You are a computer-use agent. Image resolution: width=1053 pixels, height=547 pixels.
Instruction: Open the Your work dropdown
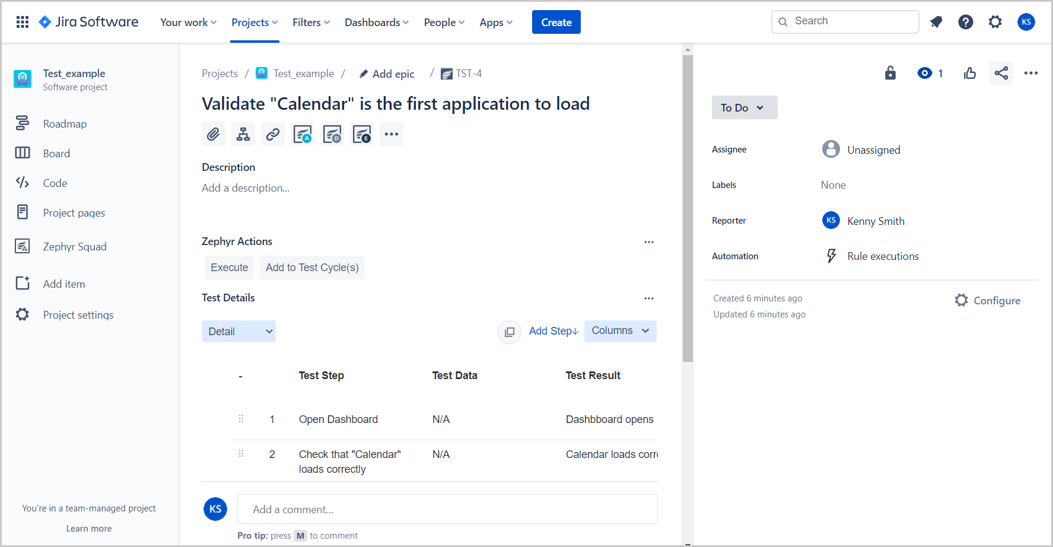click(188, 22)
